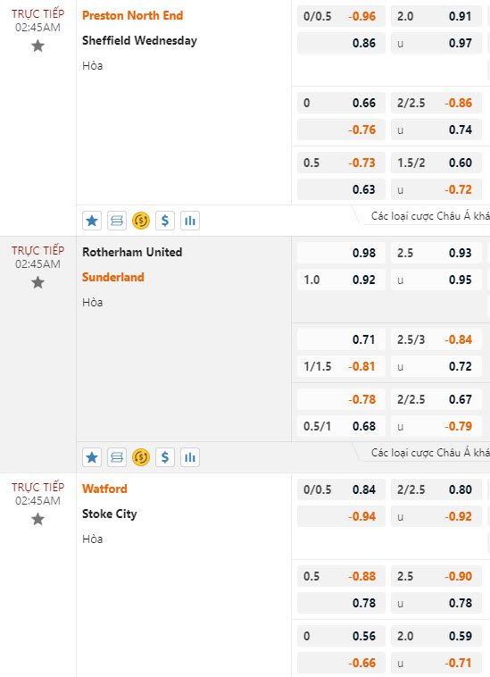Click blue star icon under Preston match

click(92, 221)
